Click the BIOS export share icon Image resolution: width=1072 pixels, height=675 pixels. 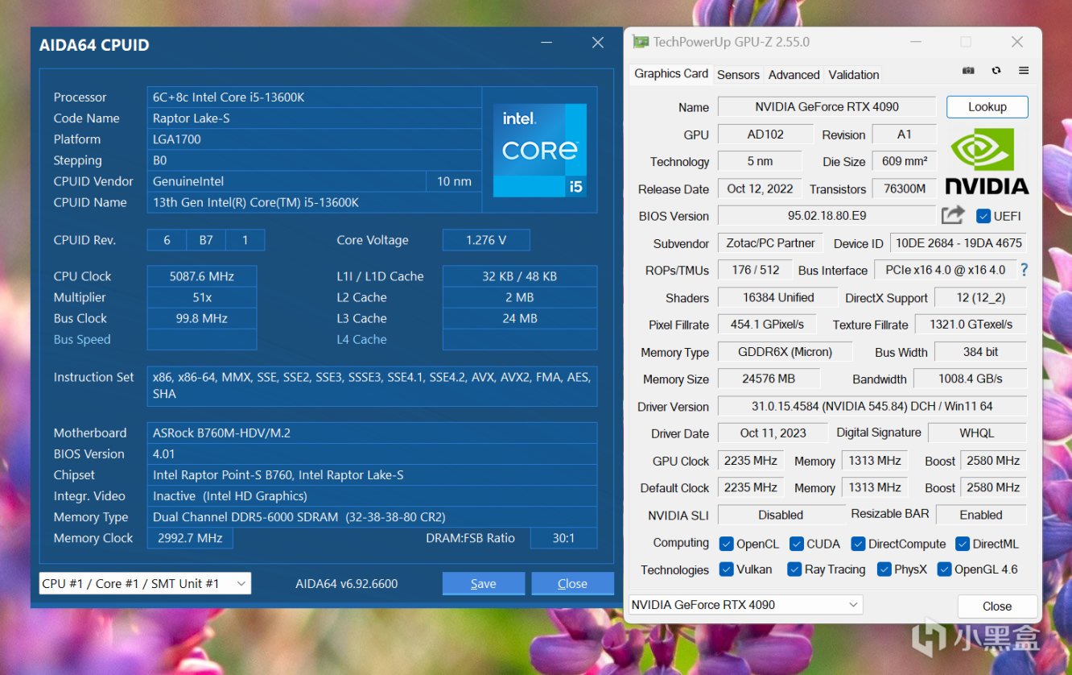click(x=953, y=215)
